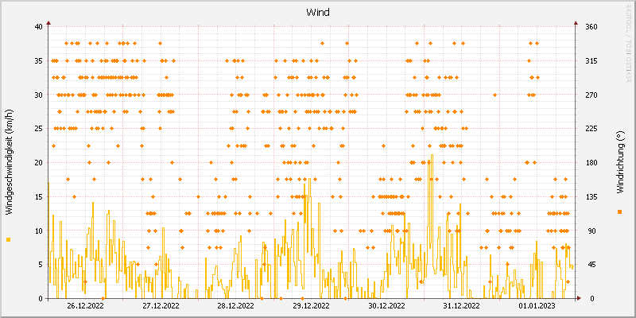Select the 26.12.2022 date label

click(x=85, y=305)
